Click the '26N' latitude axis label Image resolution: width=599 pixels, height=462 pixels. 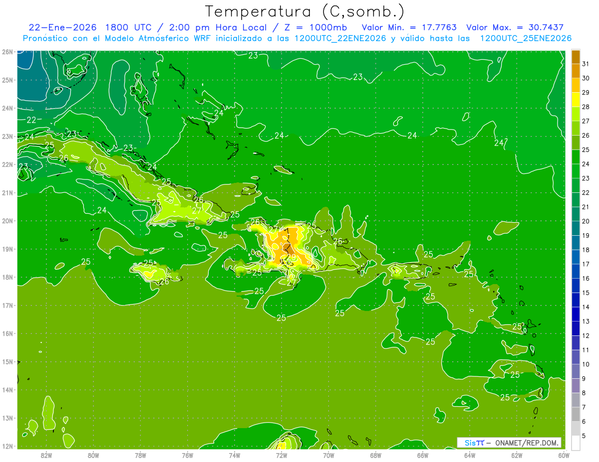point(7,52)
